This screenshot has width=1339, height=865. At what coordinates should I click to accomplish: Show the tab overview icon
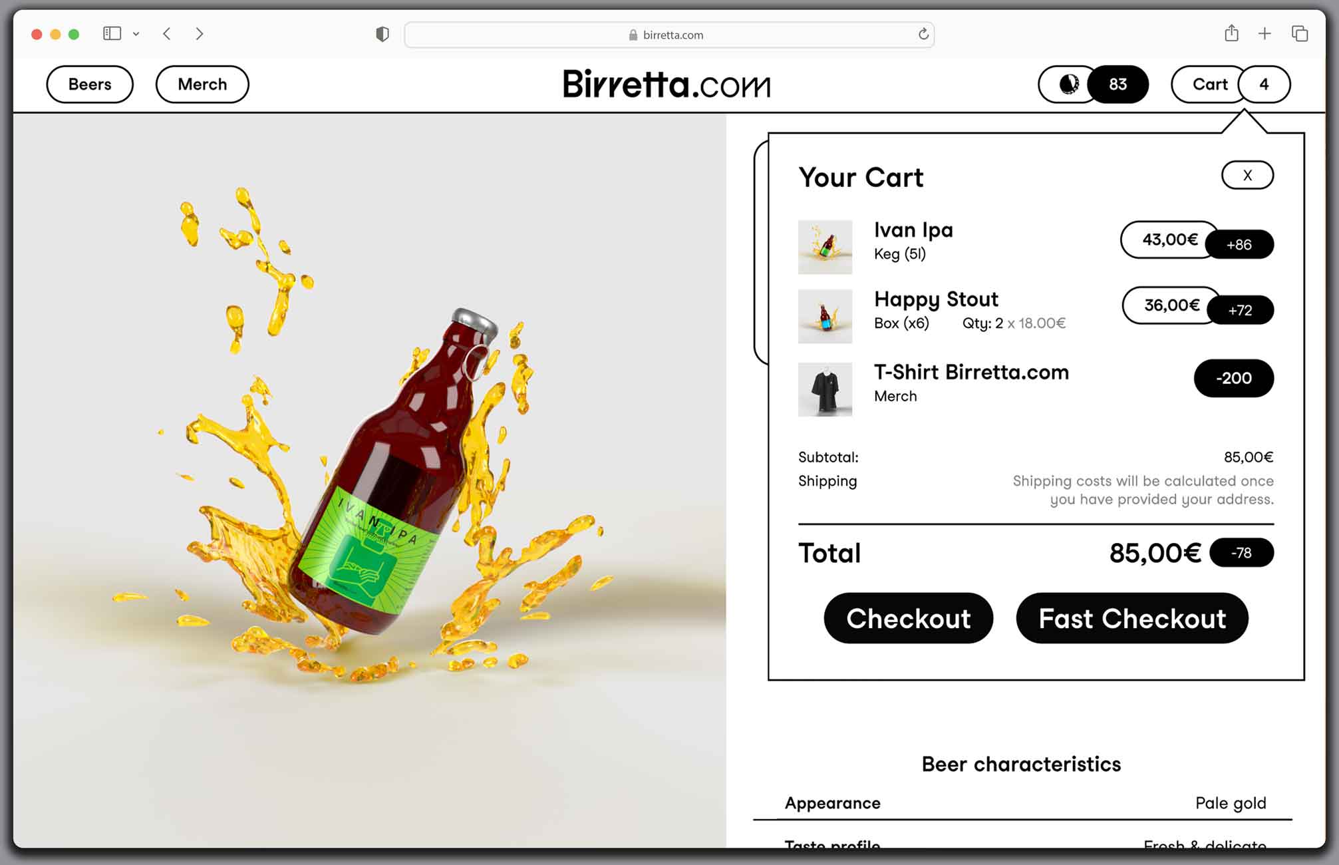[x=1299, y=33]
